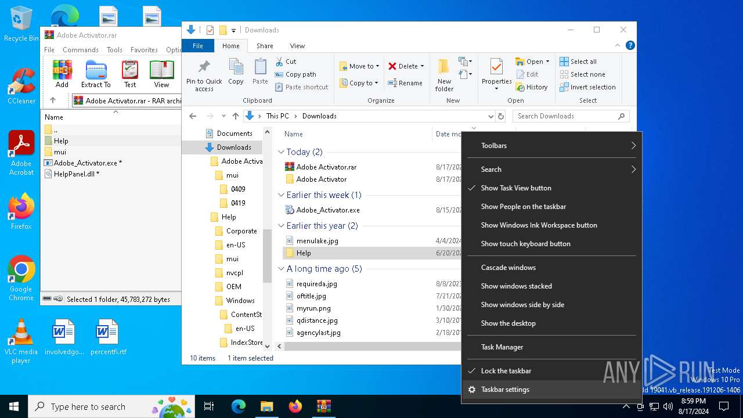
Task: Switch to the View ribbon tab
Action: pos(297,46)
